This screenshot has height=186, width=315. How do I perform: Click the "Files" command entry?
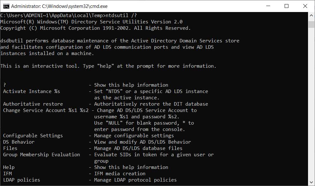(10, 148)
